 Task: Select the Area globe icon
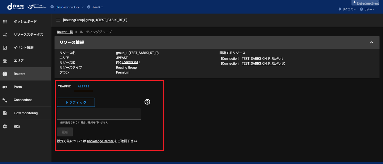coord(5,61)
